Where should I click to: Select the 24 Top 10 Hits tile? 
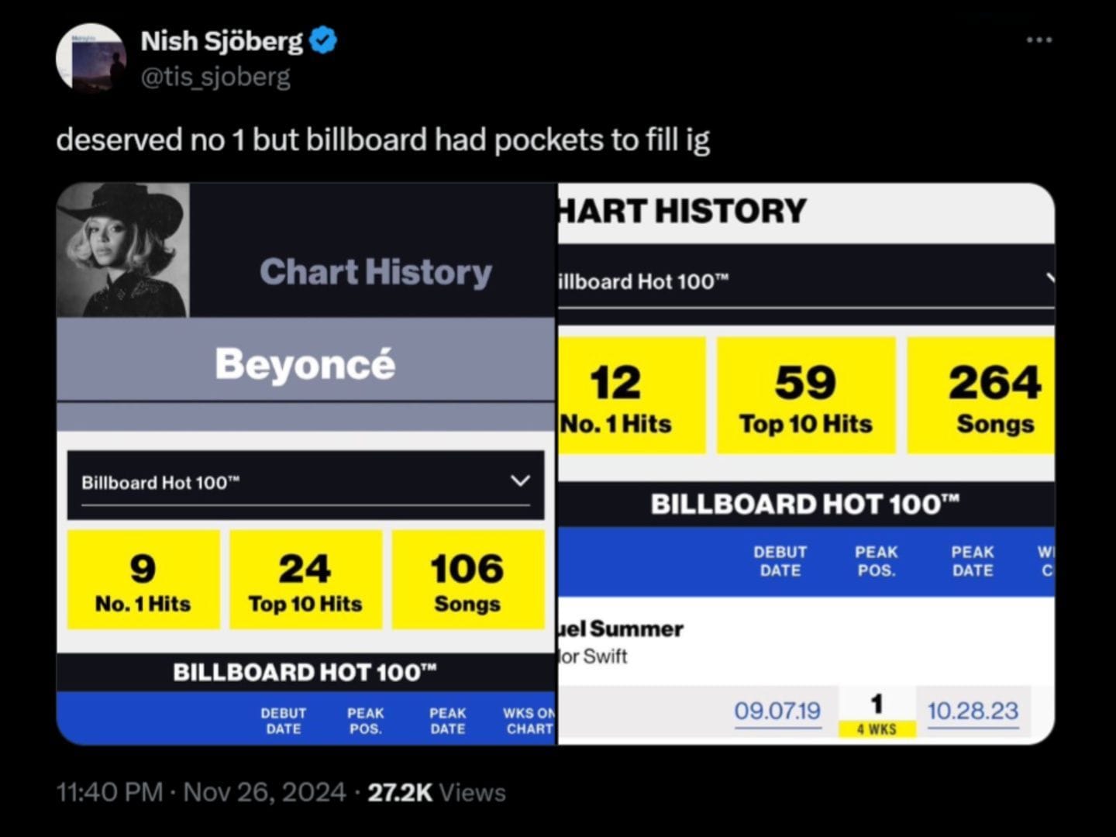305,580
